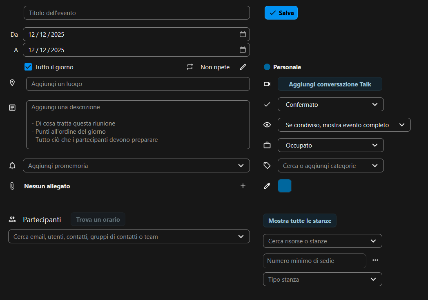Click the eyedropper color picker icon

[x=267, y=186]
